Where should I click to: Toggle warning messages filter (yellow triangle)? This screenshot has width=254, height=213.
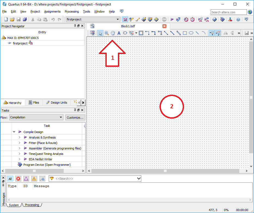click(x=34, y=179)
